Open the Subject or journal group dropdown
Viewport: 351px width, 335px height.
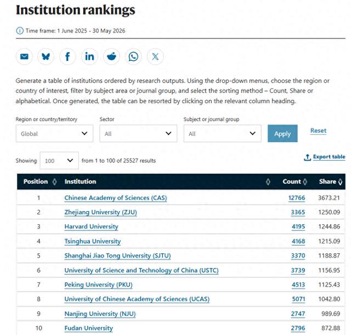[x=223, y=134]
